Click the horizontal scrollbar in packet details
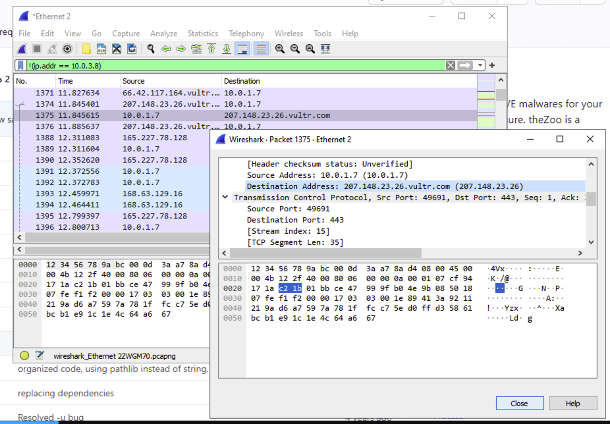Screen dimensions: 610x424 pos(329,253)
